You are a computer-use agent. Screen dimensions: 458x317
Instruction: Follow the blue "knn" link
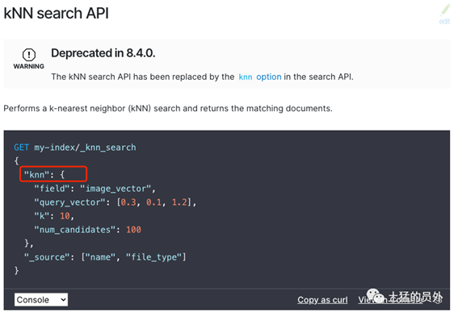click(x=245, y=77)
